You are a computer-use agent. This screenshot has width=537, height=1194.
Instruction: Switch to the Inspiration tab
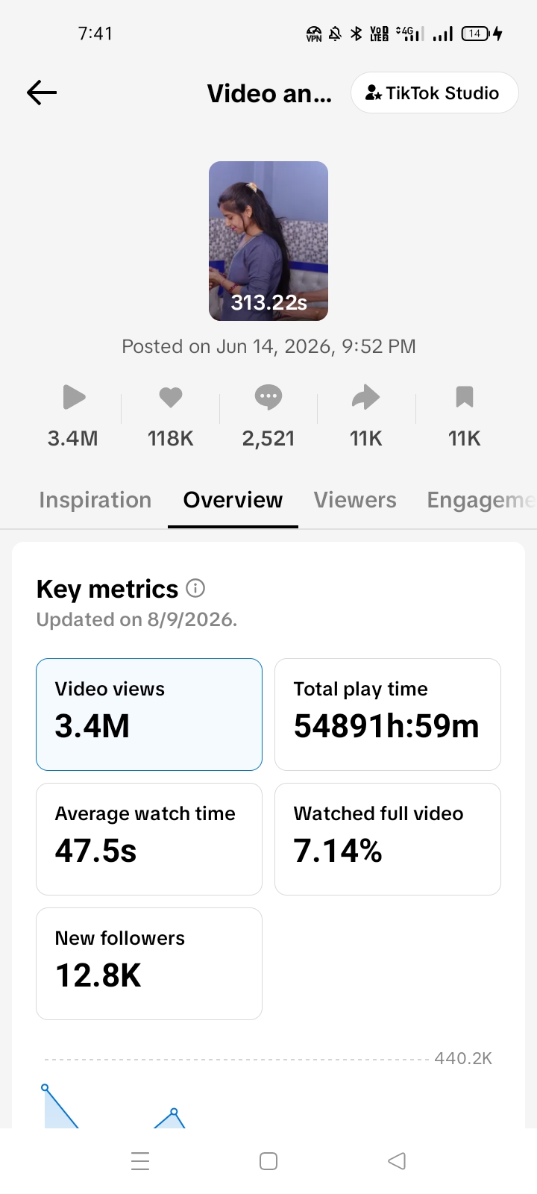click(x=95, y=500)
